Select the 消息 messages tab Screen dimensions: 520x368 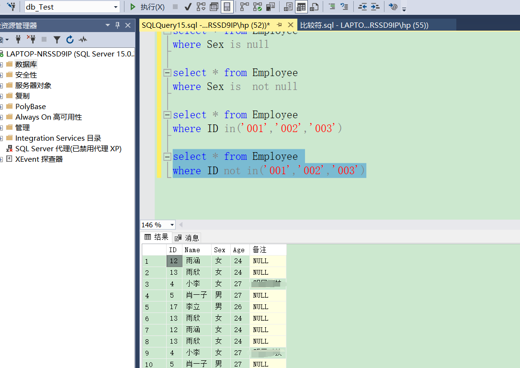[187, 238]
